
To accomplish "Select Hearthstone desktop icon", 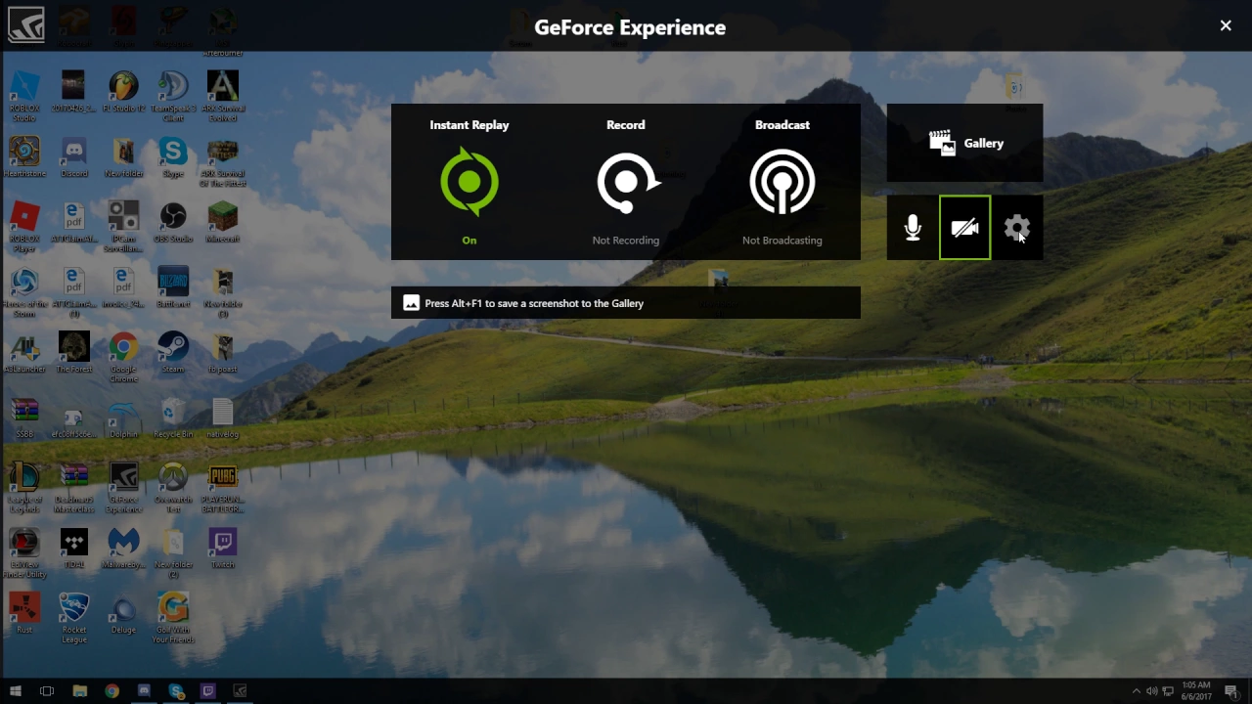I will pyautogui.click(x=24, y=156).
